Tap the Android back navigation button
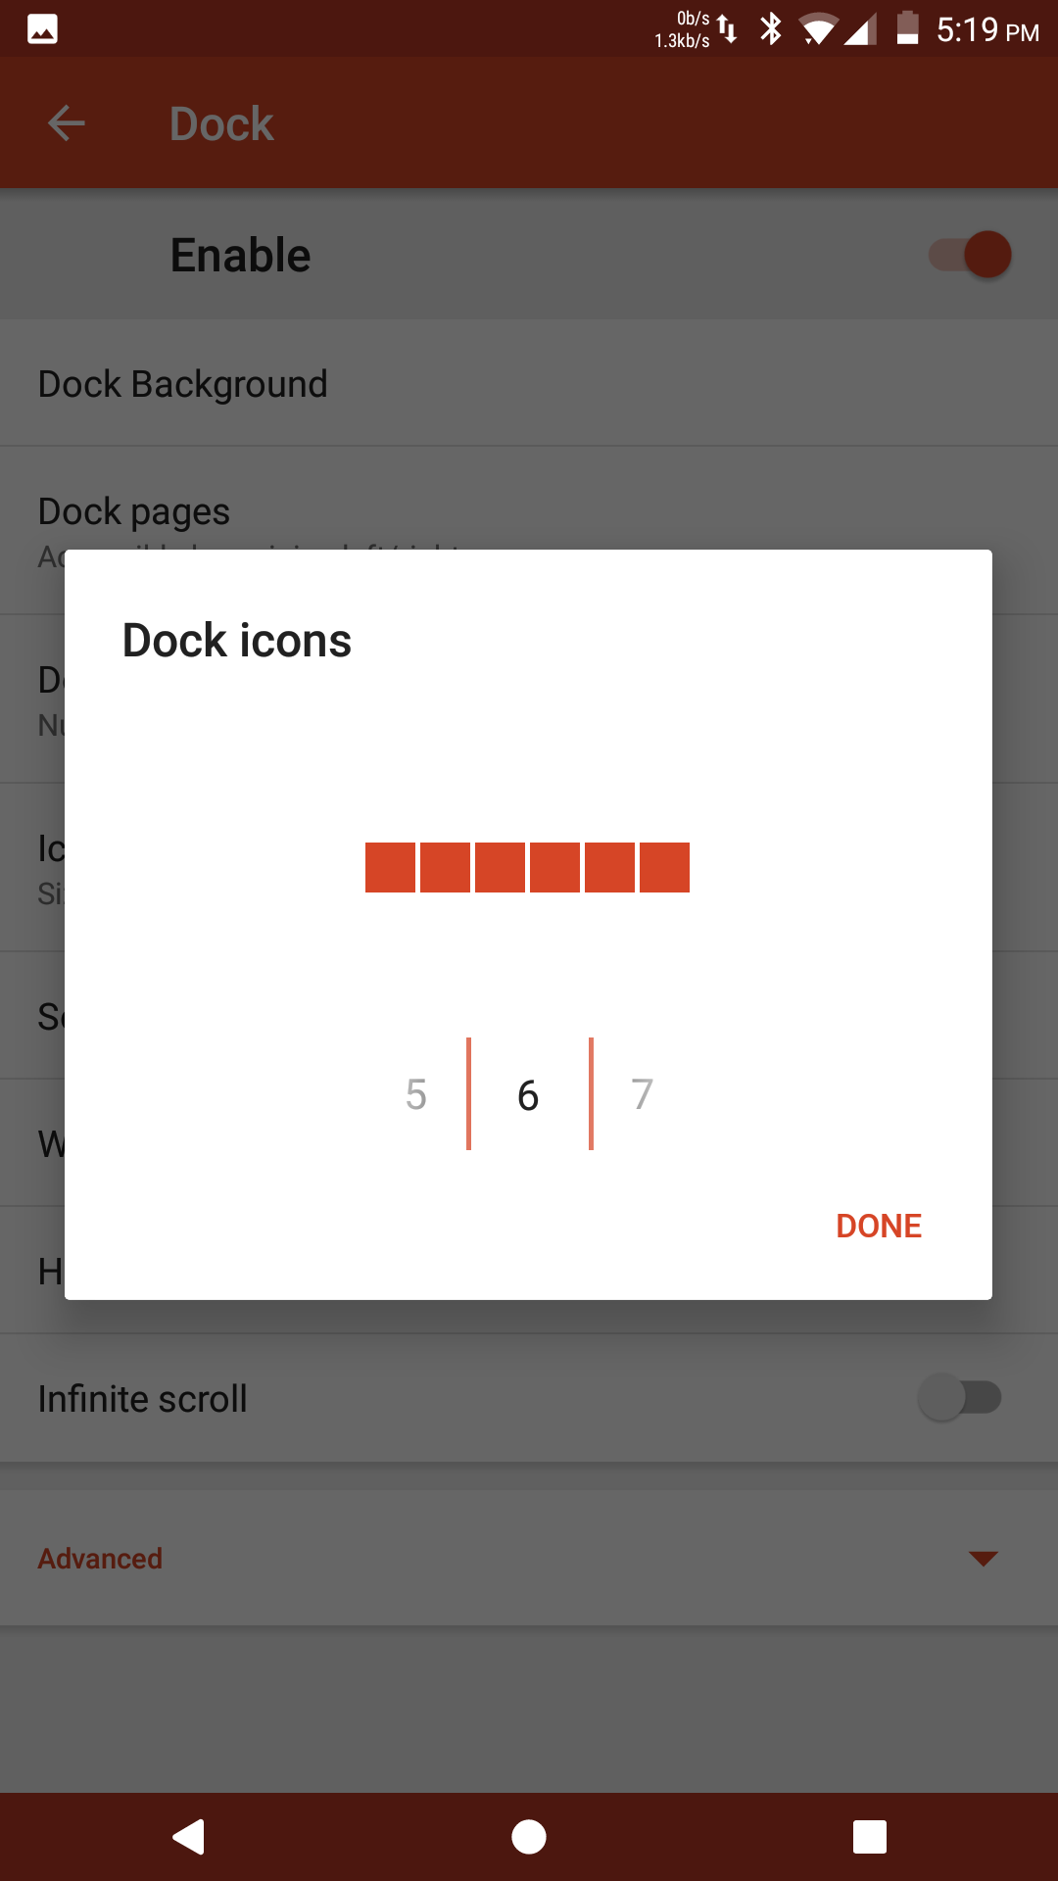The height and width of the screenshot is (1881, 1058). coord(188,1837)
